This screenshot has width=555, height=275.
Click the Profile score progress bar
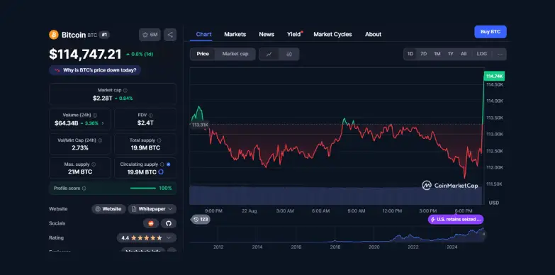[143, 189]
